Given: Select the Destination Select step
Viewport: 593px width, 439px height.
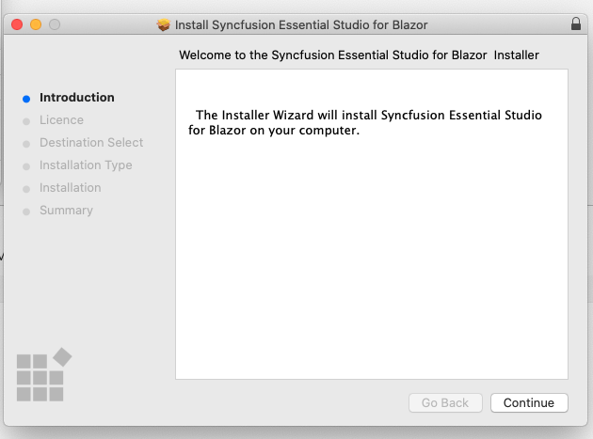Looking at the screenshot, I should [91, 143].
